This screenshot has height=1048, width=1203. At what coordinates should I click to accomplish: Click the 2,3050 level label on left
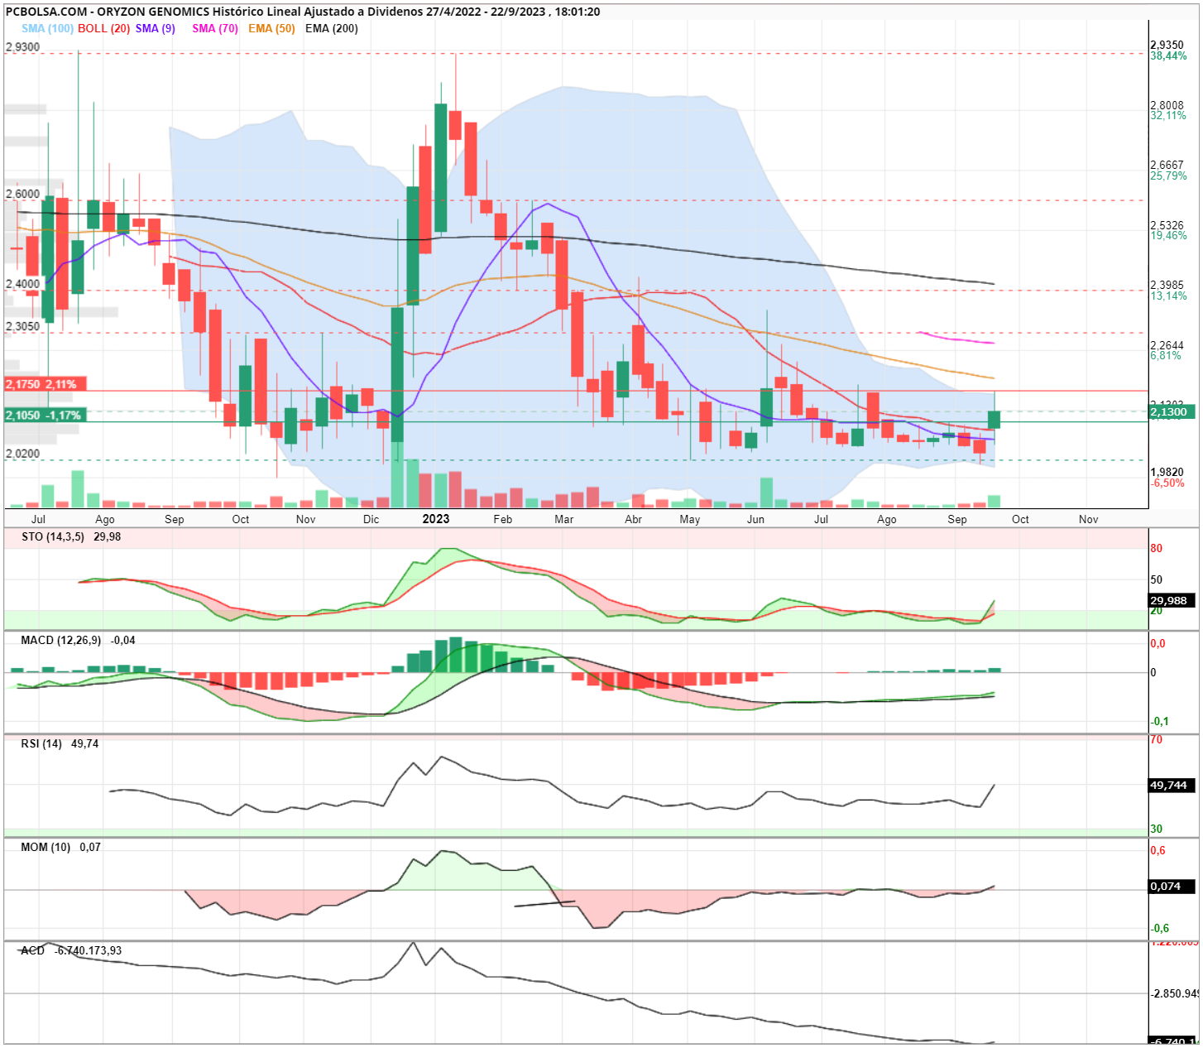22,326
